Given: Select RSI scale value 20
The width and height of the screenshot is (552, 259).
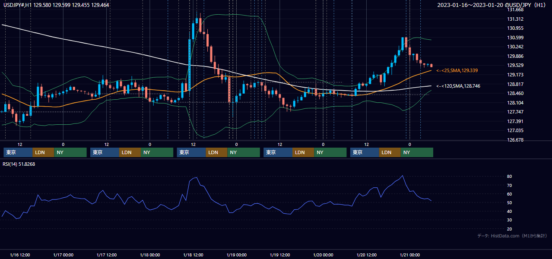Looking at the screenshot, I should [510, 229].
